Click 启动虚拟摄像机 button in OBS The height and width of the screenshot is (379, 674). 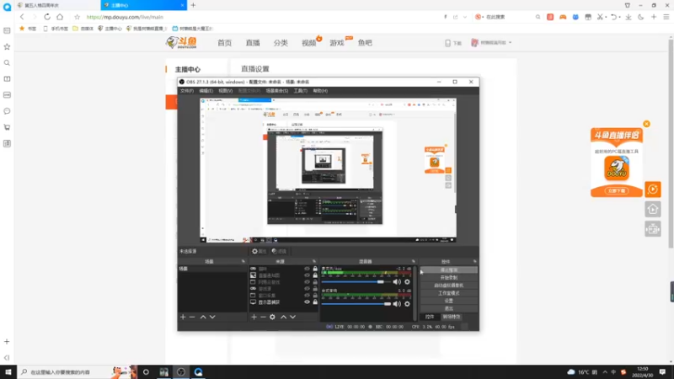[x=449, y=286]
